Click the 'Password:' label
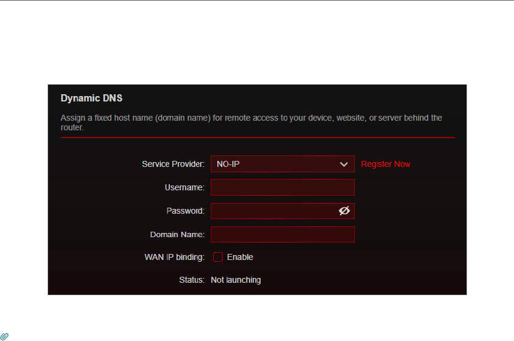 pos(186,211)
